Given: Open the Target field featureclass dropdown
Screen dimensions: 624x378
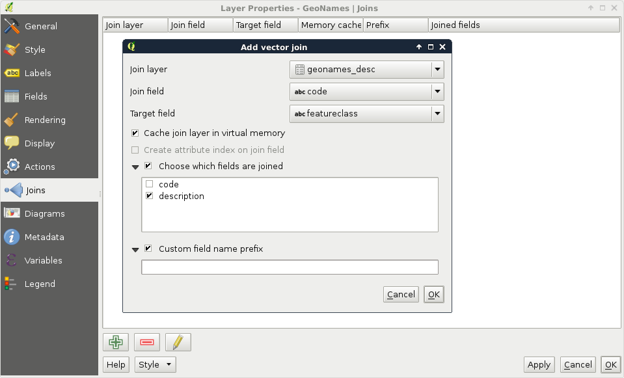Looking at the screenshot, I should (366, 114).
